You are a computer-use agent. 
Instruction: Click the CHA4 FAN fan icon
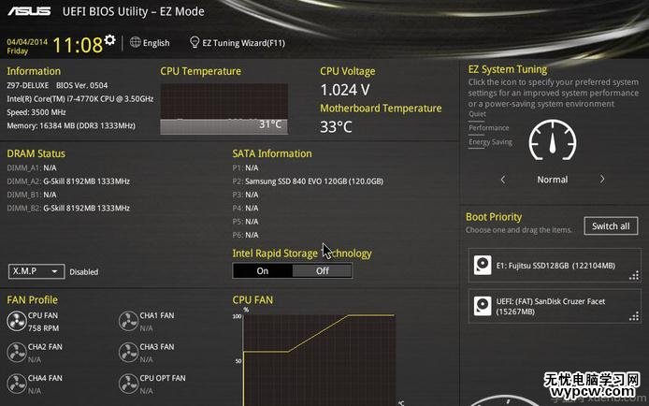point(17,384)
